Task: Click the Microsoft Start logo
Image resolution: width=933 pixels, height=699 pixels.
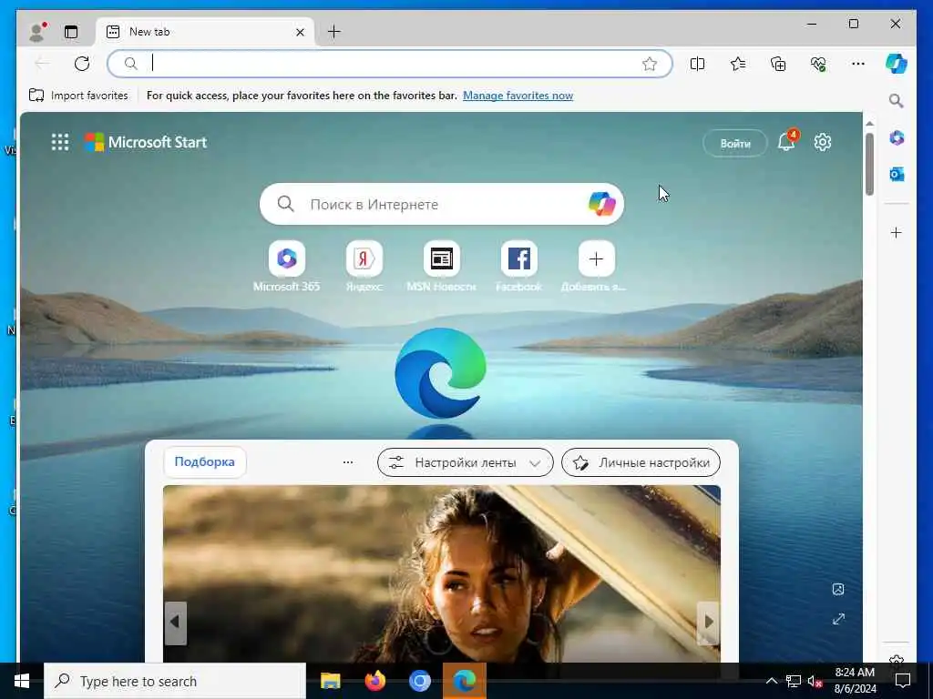Action: coord(146,142)
